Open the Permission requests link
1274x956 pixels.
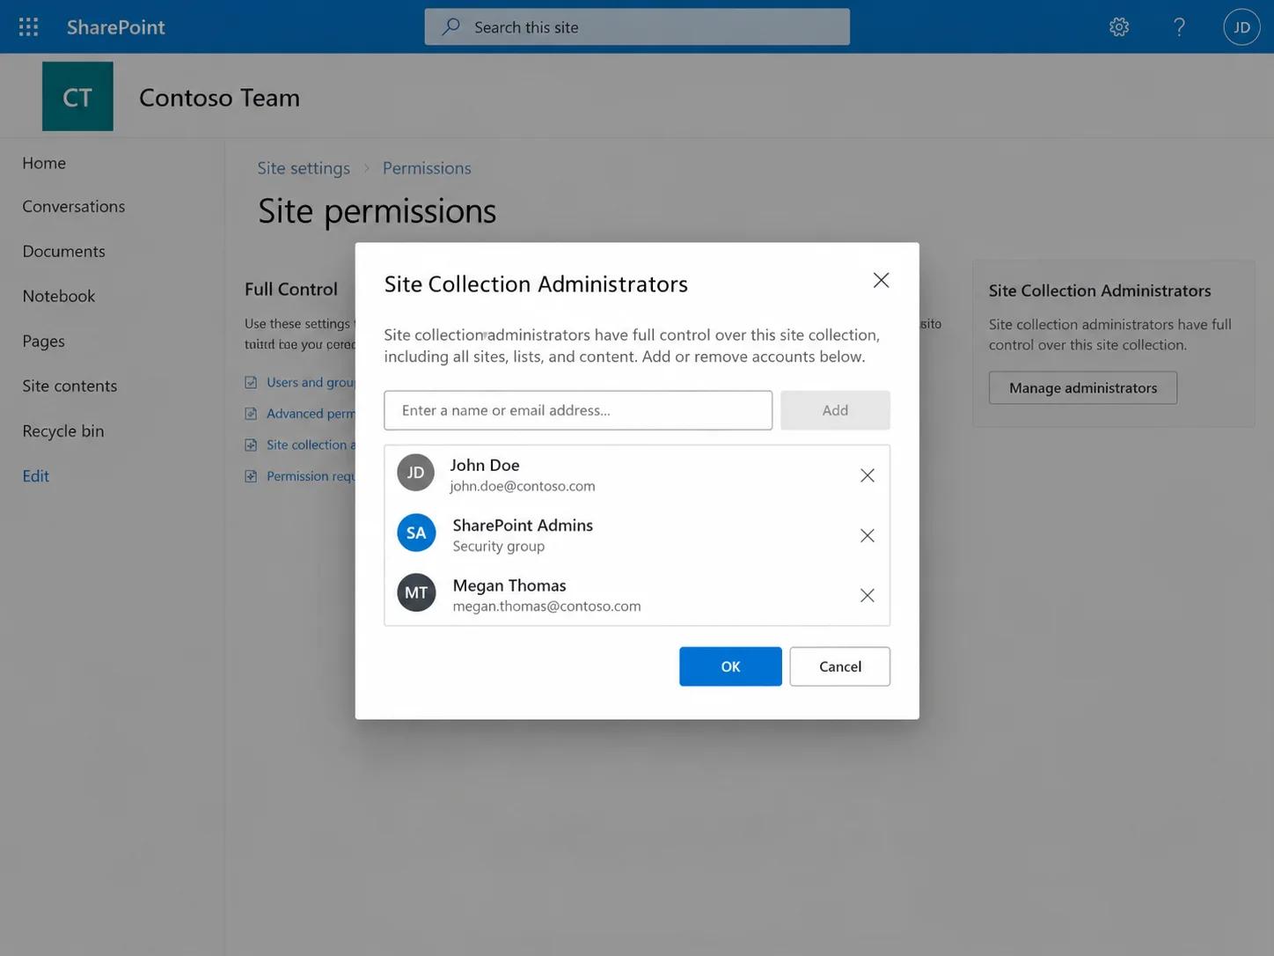point(311,476)
